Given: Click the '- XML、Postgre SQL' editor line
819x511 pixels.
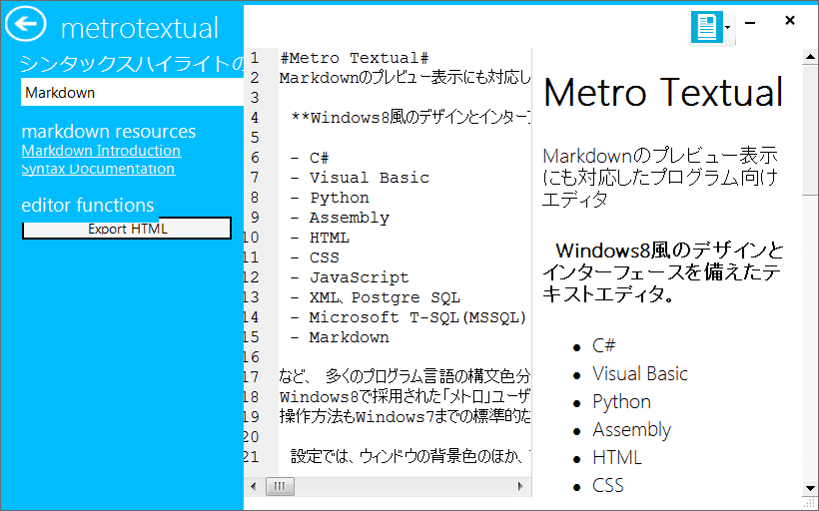Looking at the screenshot, I should tap(375, 297).
